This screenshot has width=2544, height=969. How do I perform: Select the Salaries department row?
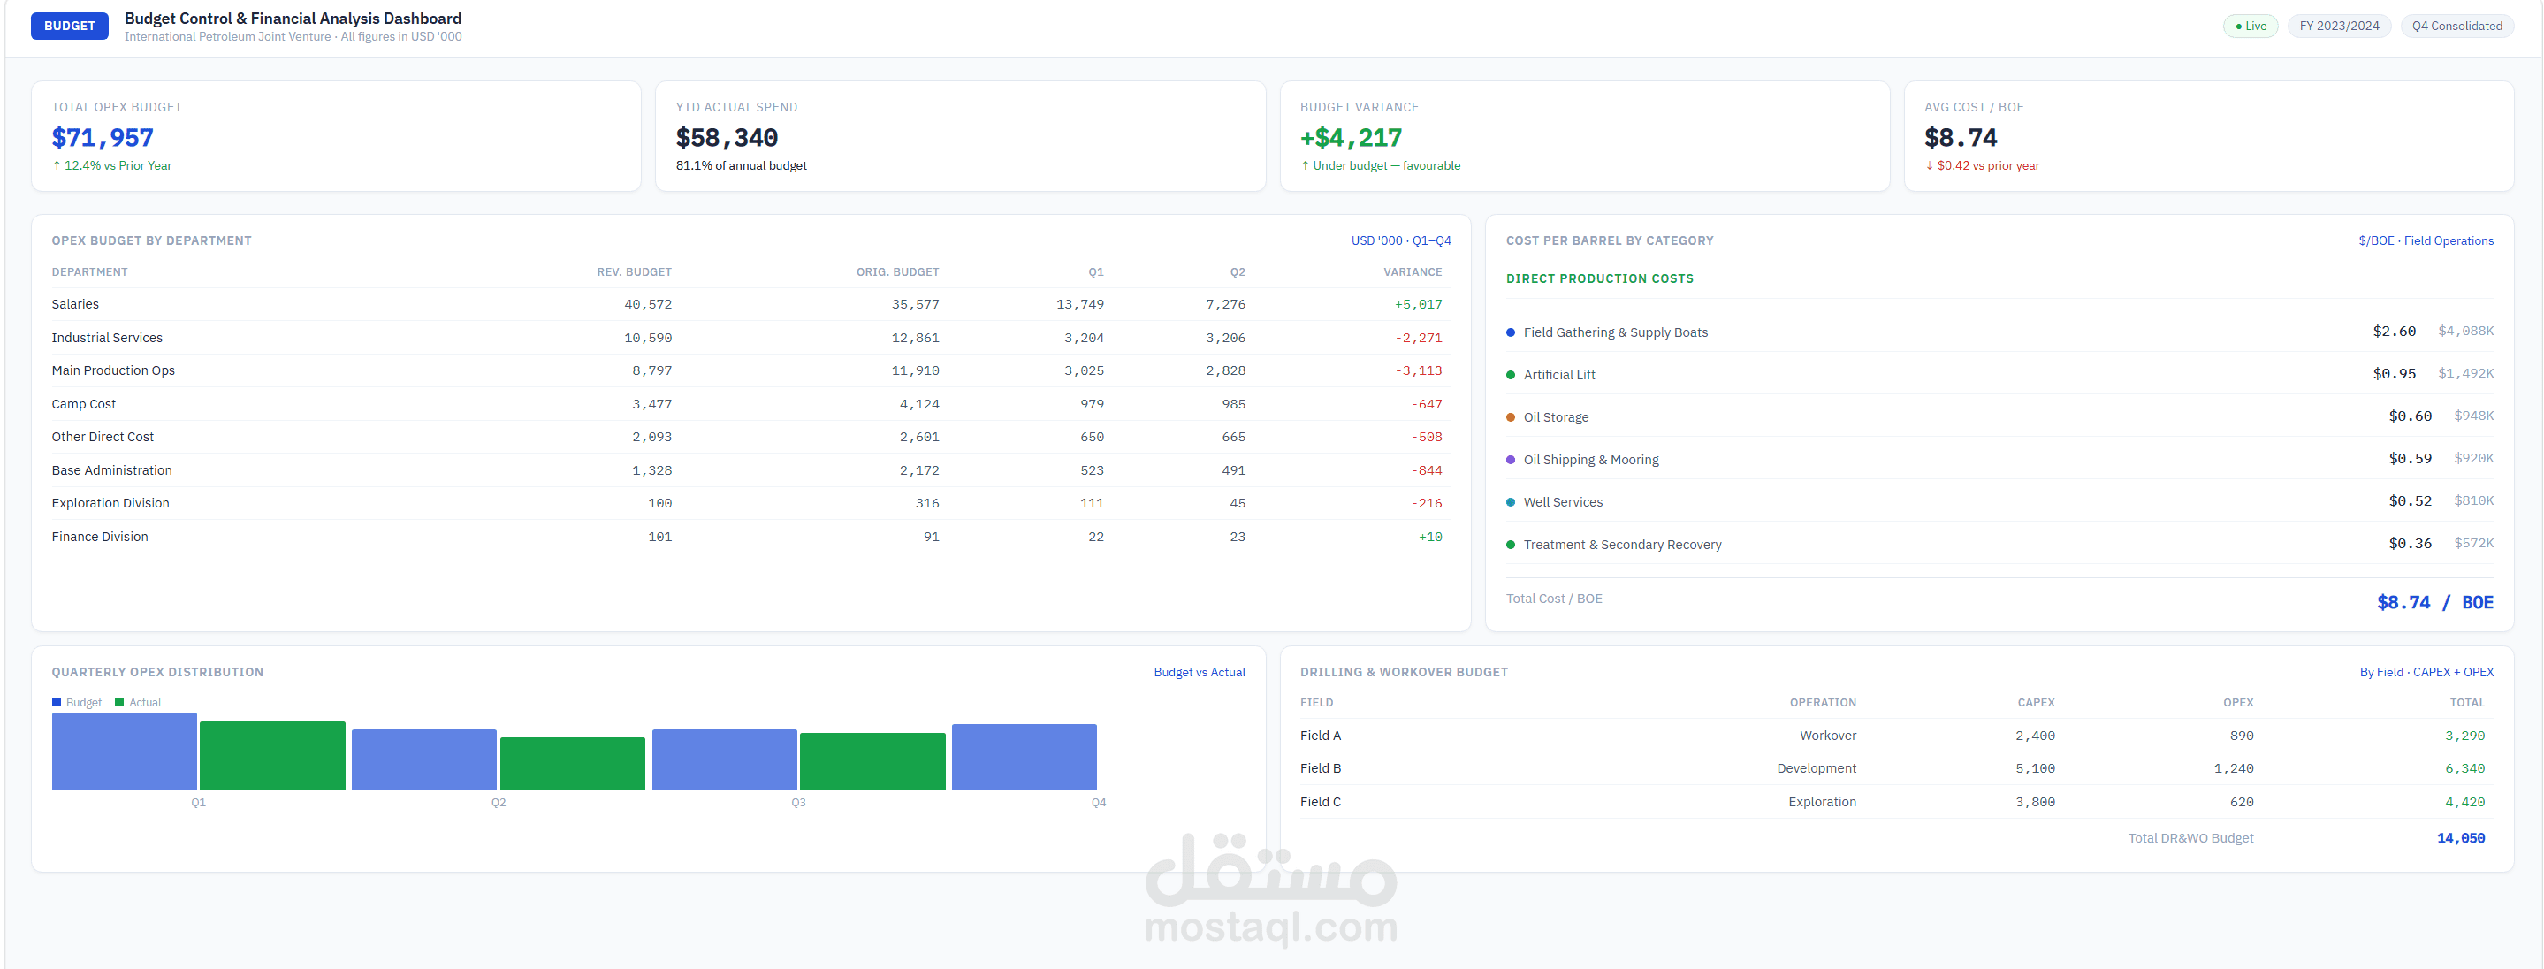[x=75, y=304]
